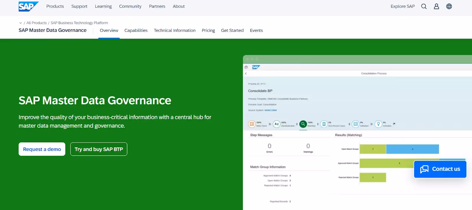Click the Request a demo button

42,149
